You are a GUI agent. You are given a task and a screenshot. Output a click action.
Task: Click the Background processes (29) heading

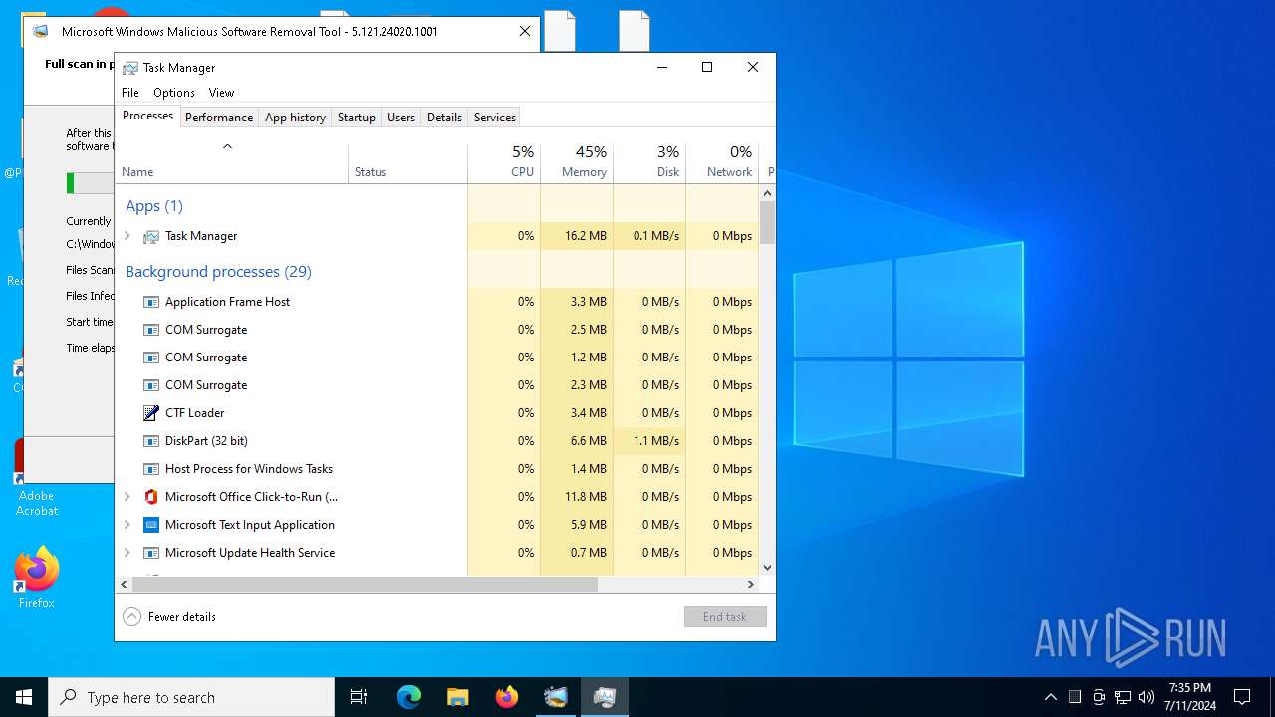[x=218, y=271]
